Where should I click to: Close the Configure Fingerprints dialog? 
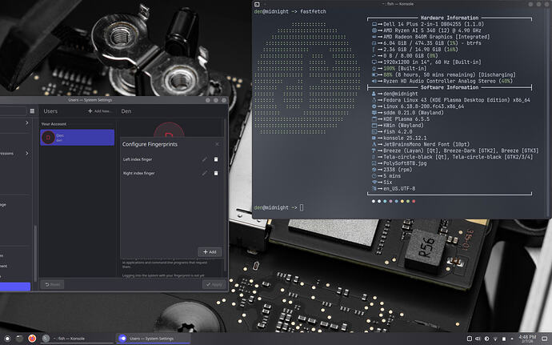coord(218,144)
